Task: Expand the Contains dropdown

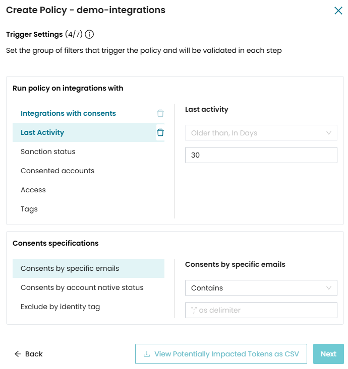Action: point(261,288)
